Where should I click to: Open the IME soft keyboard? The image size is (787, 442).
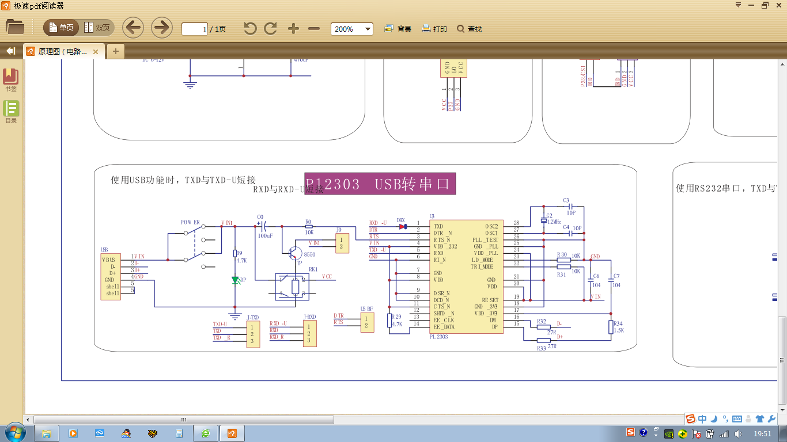coord(737,419)
